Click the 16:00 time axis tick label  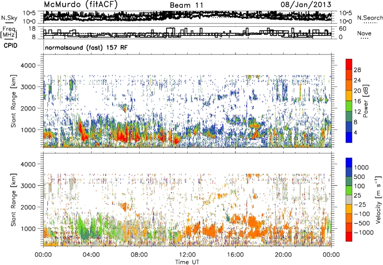235,255
